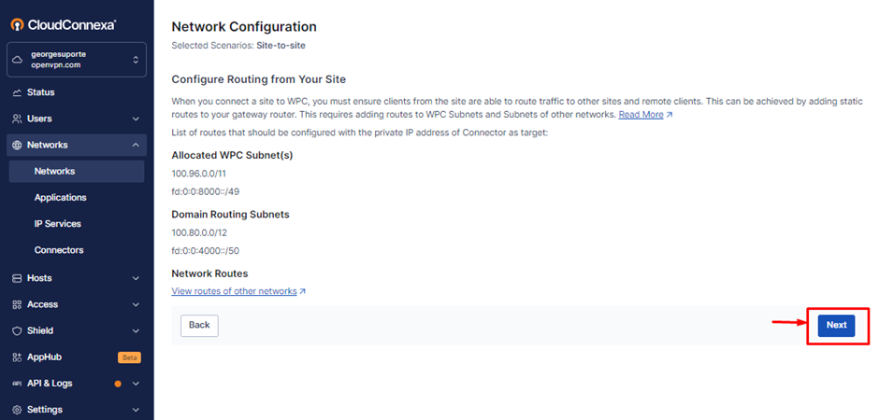Screen dimensions: 879x420
Task: Click the Back button
Action: pyautogui.click(x=199, y=325)
